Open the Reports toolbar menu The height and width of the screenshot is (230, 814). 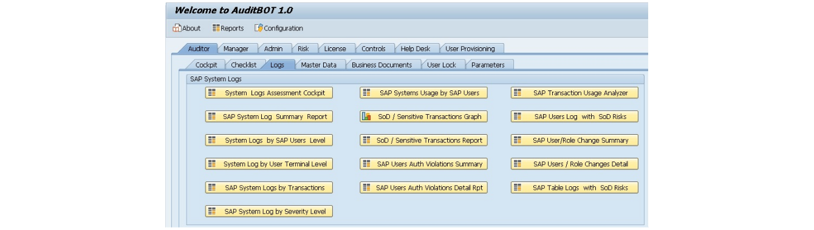(228, 28)
